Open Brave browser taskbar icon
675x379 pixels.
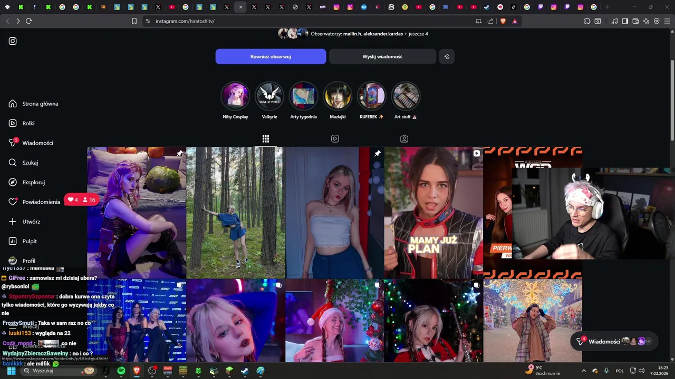(137, 371)
